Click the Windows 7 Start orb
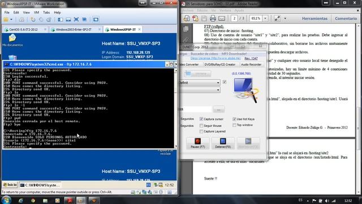The image size is (362, 204). point(6,200)
